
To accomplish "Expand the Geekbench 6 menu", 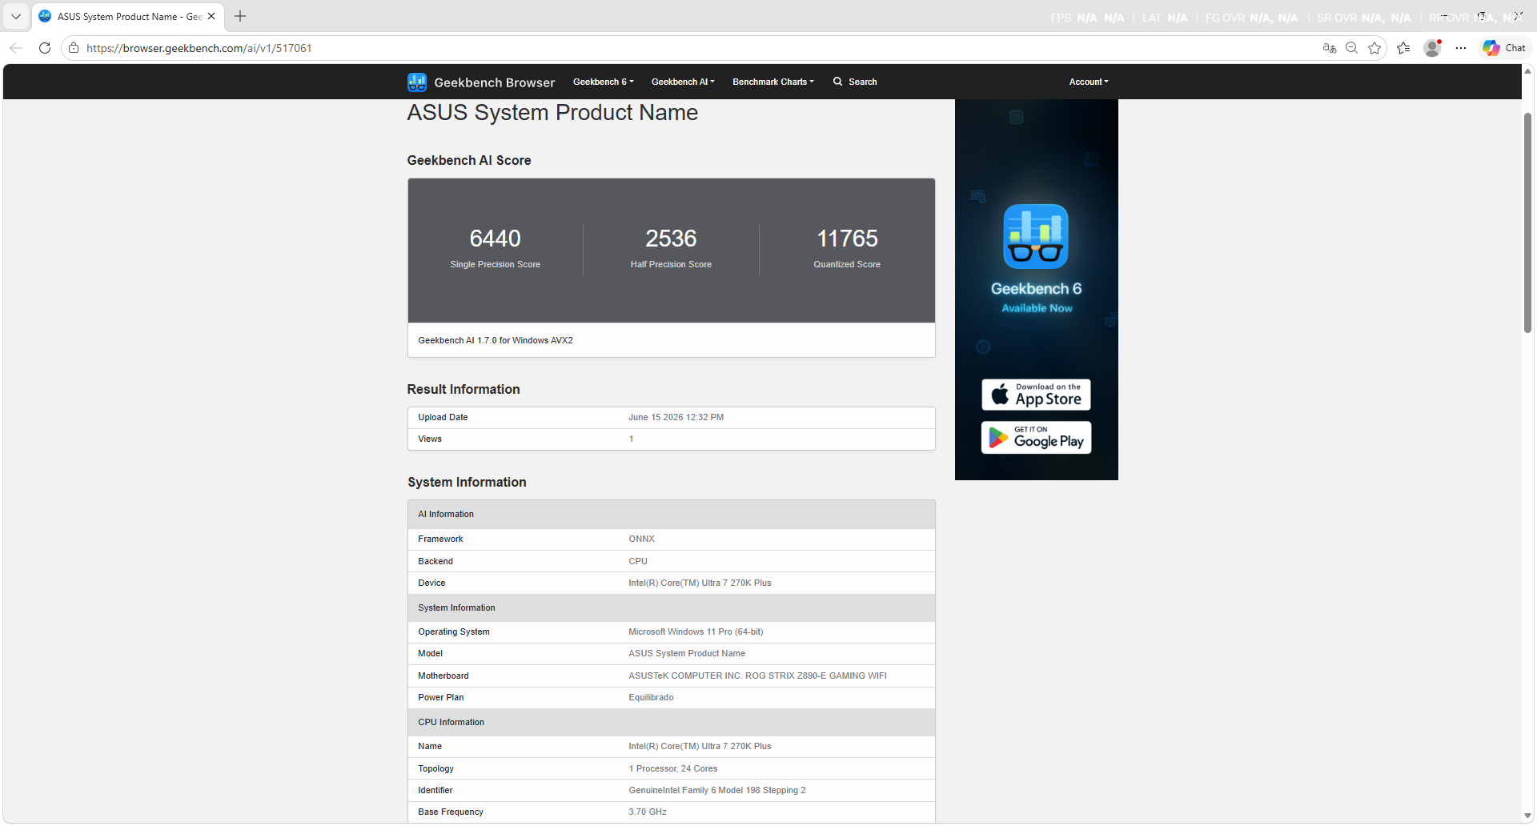I will (603, 82).
